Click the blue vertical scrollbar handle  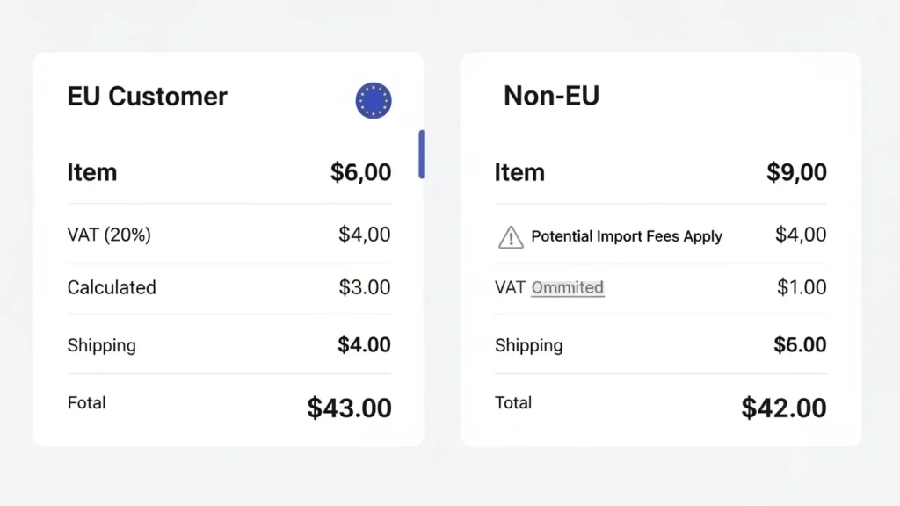tap(422, 155)
